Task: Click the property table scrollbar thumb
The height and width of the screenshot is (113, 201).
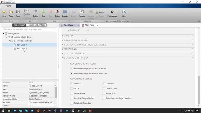Action: [56, 92]
